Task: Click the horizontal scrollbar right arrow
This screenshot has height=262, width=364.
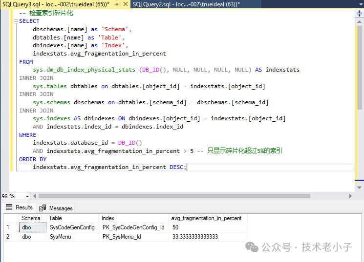Action: click(350, 196)
